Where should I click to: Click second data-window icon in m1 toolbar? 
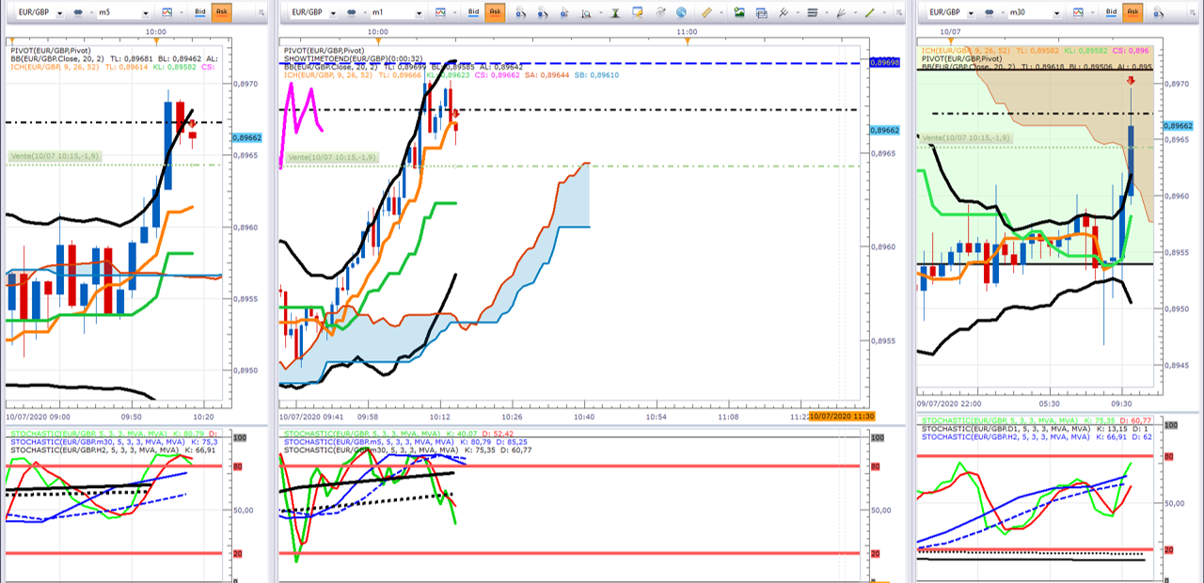click(x=543, y=13)
